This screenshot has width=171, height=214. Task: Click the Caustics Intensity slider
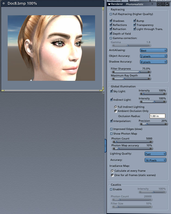point(152,192)
